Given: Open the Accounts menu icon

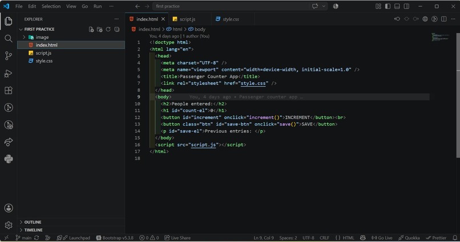Looking at the screenshot, I should click(x=9, y=208).
